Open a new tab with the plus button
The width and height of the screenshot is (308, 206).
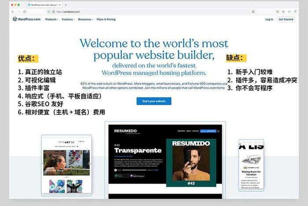click(66, 5)
